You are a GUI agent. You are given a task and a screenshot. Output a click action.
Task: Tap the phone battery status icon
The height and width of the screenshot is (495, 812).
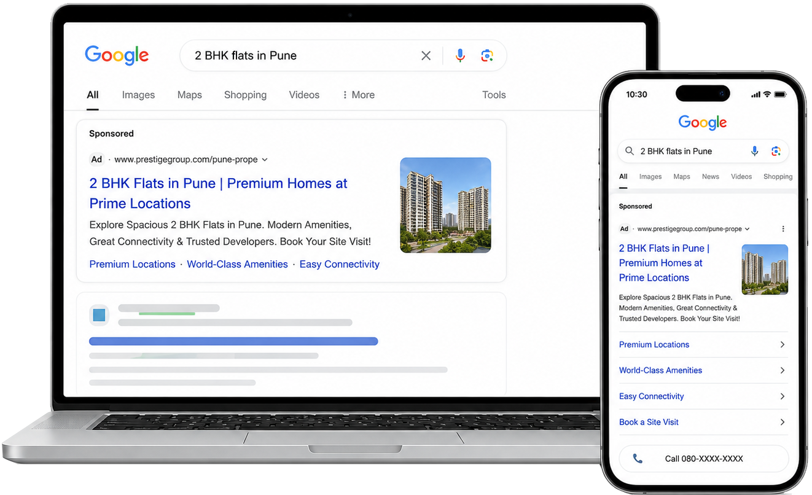[x=780, y=95]
